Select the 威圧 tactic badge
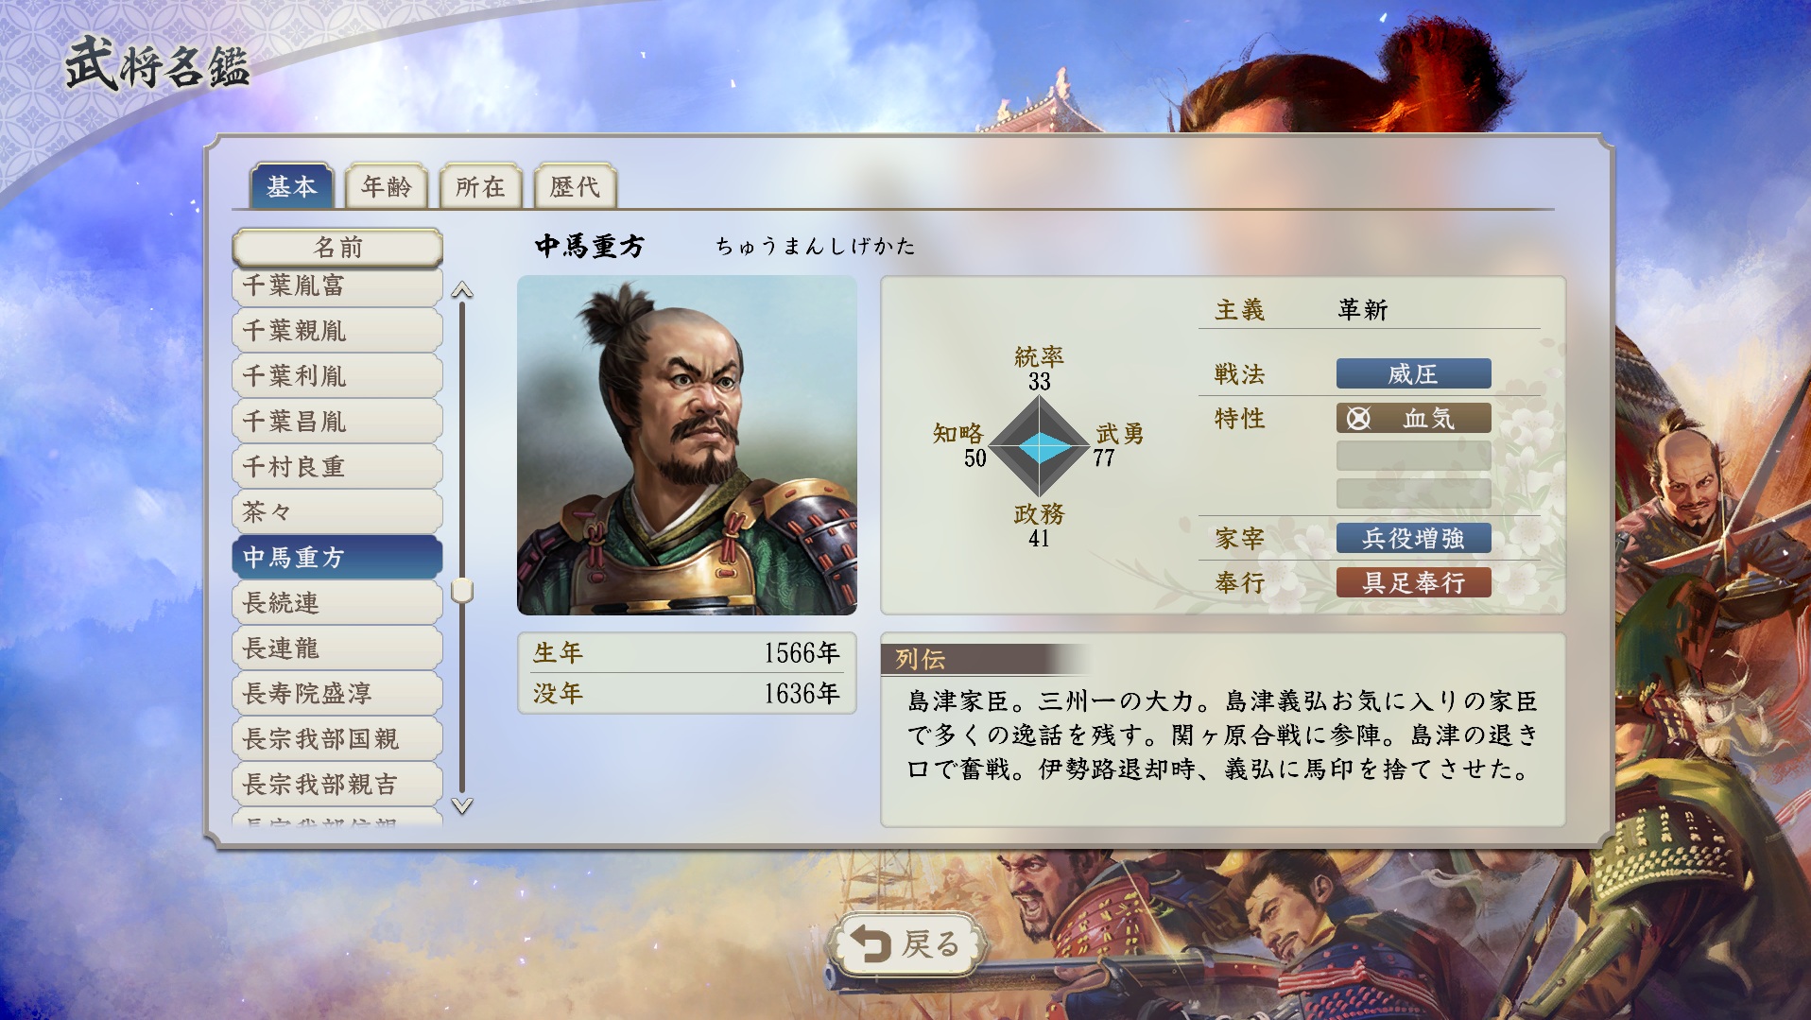 click(x=1413, y=373)
